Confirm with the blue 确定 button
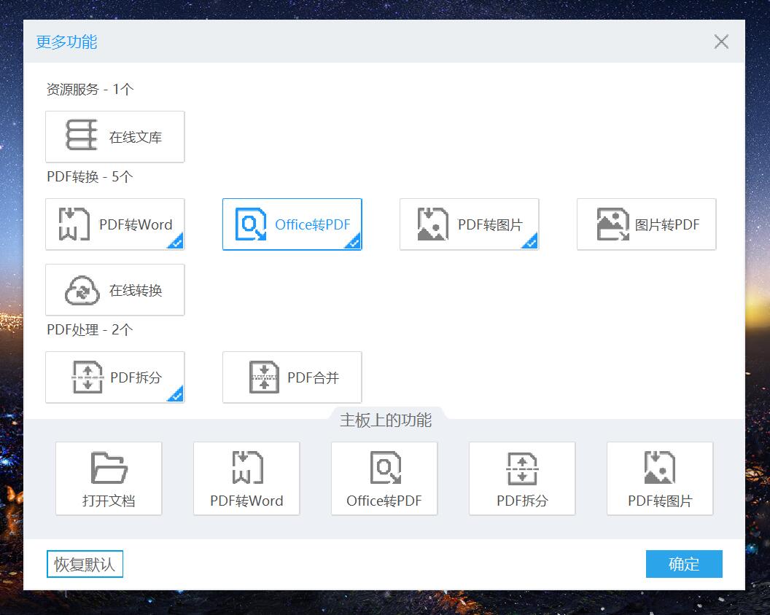770x615 pixels. coord(684,564)
